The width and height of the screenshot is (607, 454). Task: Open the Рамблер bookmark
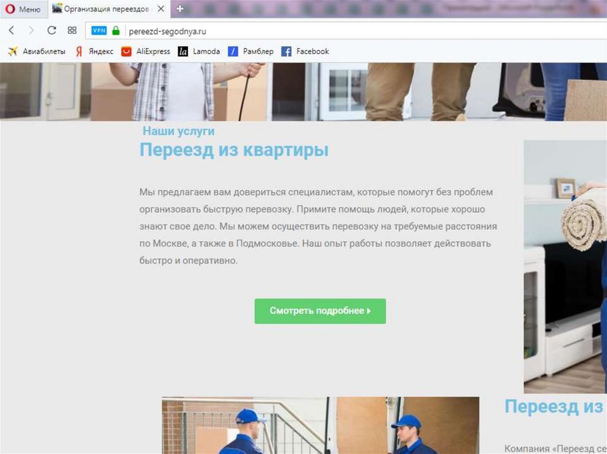(x=251, y=51)
